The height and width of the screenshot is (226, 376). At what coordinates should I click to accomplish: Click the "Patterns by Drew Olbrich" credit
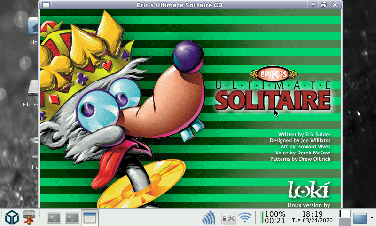click(300, 159)
